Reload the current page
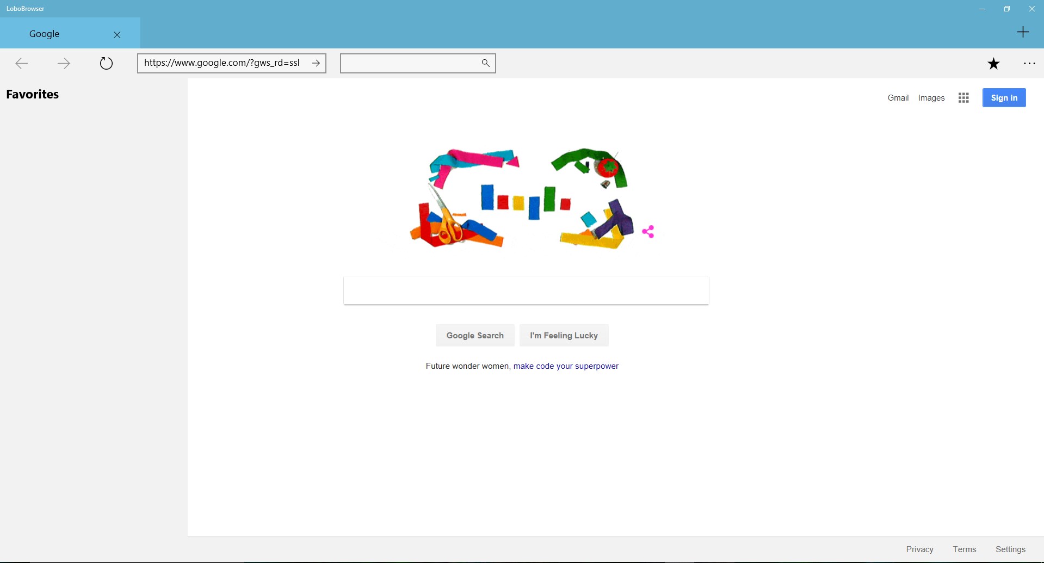This screenshot has height=563, width=1044. pyautogui.click(x=106, y=64)
